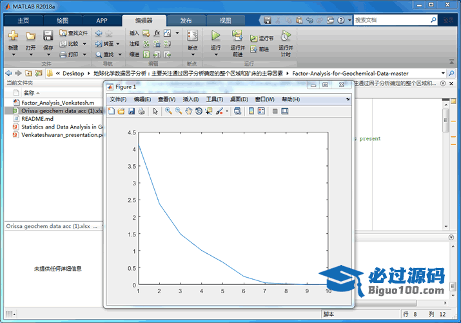
Task: Expand the Run button dropdown arrow
Action: pyautogui.click(x=216, y=54)
